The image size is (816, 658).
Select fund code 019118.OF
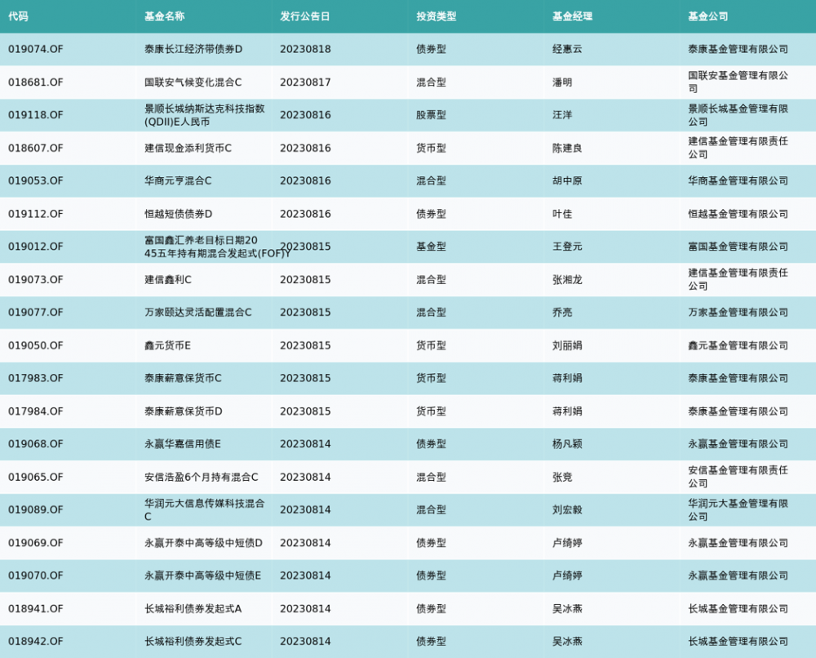(x=35, y=115)
